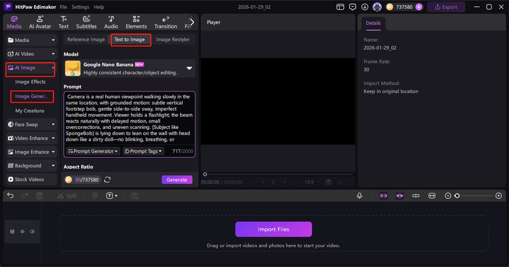Image resolution: width=509 pixels, height=267 pixels.
Task: Expand the Background section
Action: click(31, 166)
